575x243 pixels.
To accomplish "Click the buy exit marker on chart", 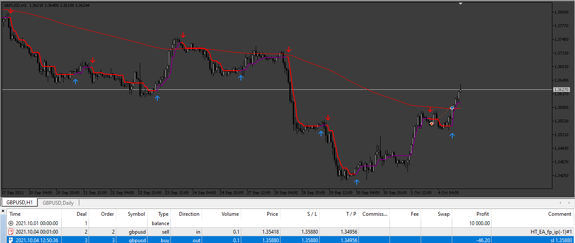I will pos(452,108).
